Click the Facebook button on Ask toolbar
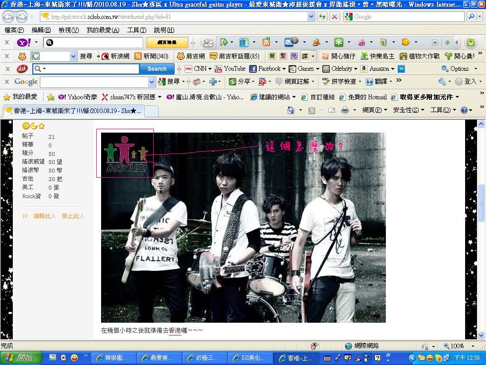This screenshot has height=365, width=486. click(x=265, y=69)
